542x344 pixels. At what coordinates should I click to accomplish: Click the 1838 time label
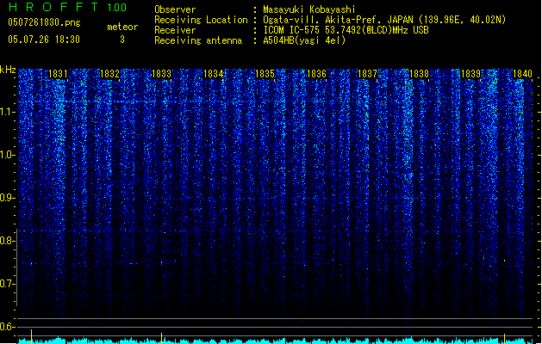[419, 73]
